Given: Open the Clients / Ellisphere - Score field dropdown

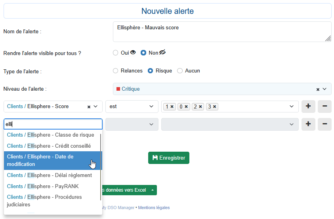Looking at the screenshot, I should 95,107.
